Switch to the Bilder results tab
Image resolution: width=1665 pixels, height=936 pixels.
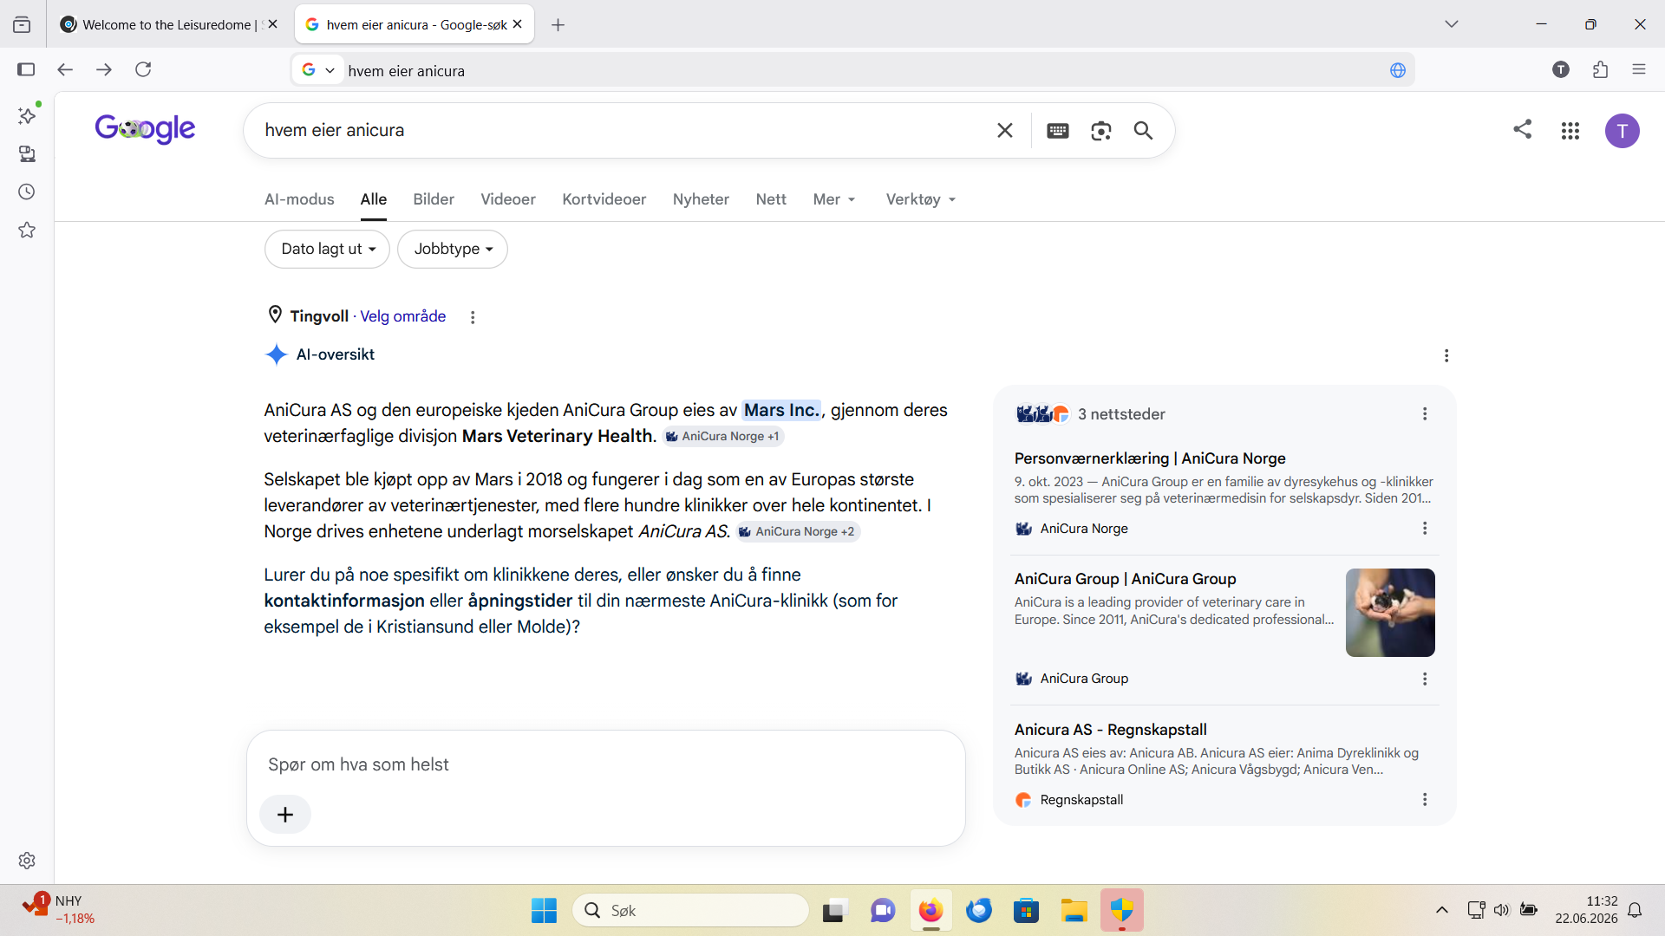coord(434,199)
